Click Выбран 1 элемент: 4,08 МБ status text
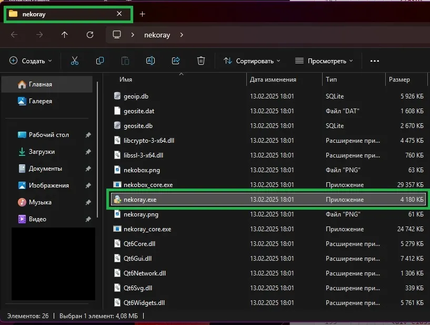Screen dimensions: 430x325 [98, 316]
